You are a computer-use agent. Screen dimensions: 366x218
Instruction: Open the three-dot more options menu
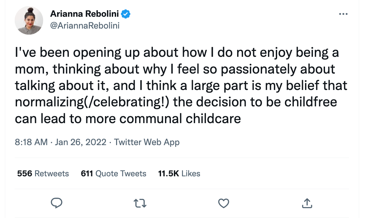(x=343, y=14)
